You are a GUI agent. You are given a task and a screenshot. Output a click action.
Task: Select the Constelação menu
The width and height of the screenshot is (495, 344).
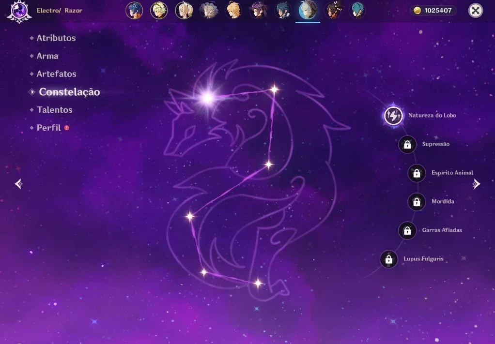(69, 92)
